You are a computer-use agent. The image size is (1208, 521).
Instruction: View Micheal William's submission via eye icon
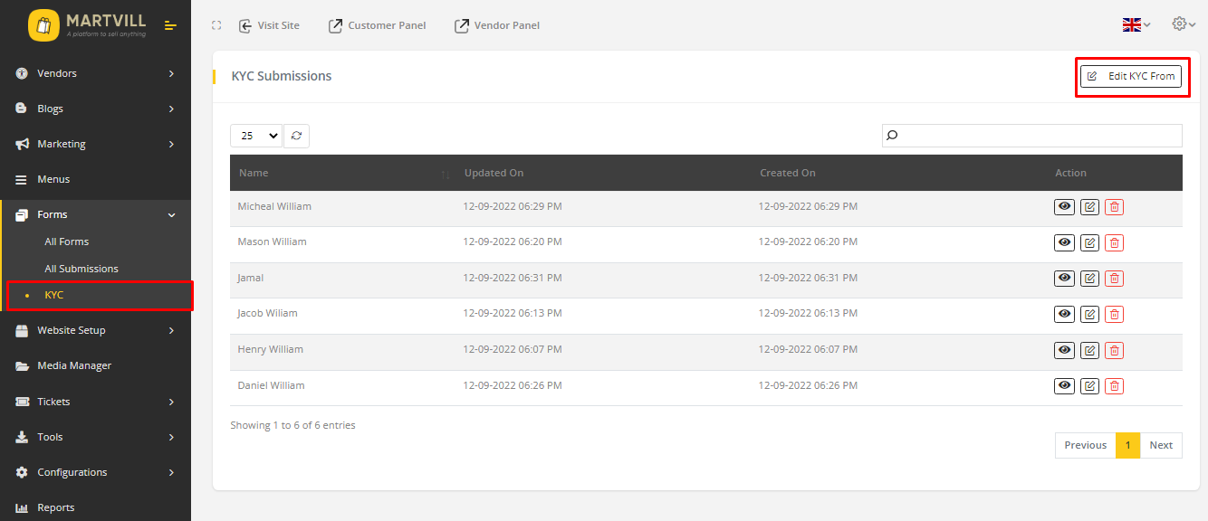pos(1064,207)
